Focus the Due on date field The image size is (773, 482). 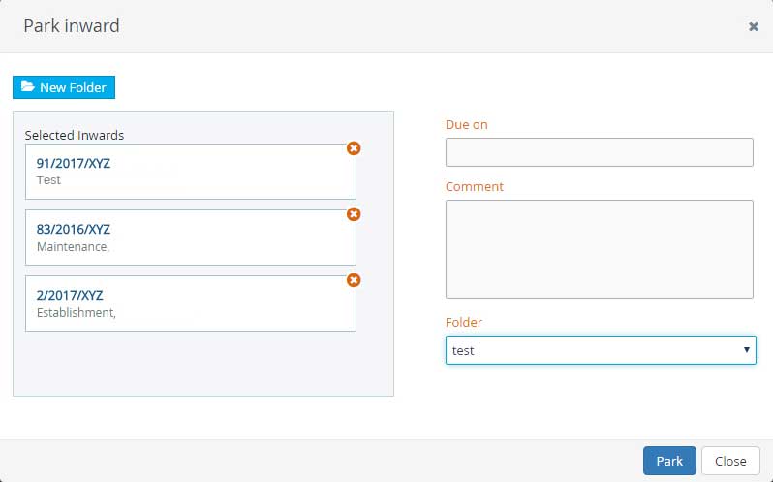tap(599, 152)
